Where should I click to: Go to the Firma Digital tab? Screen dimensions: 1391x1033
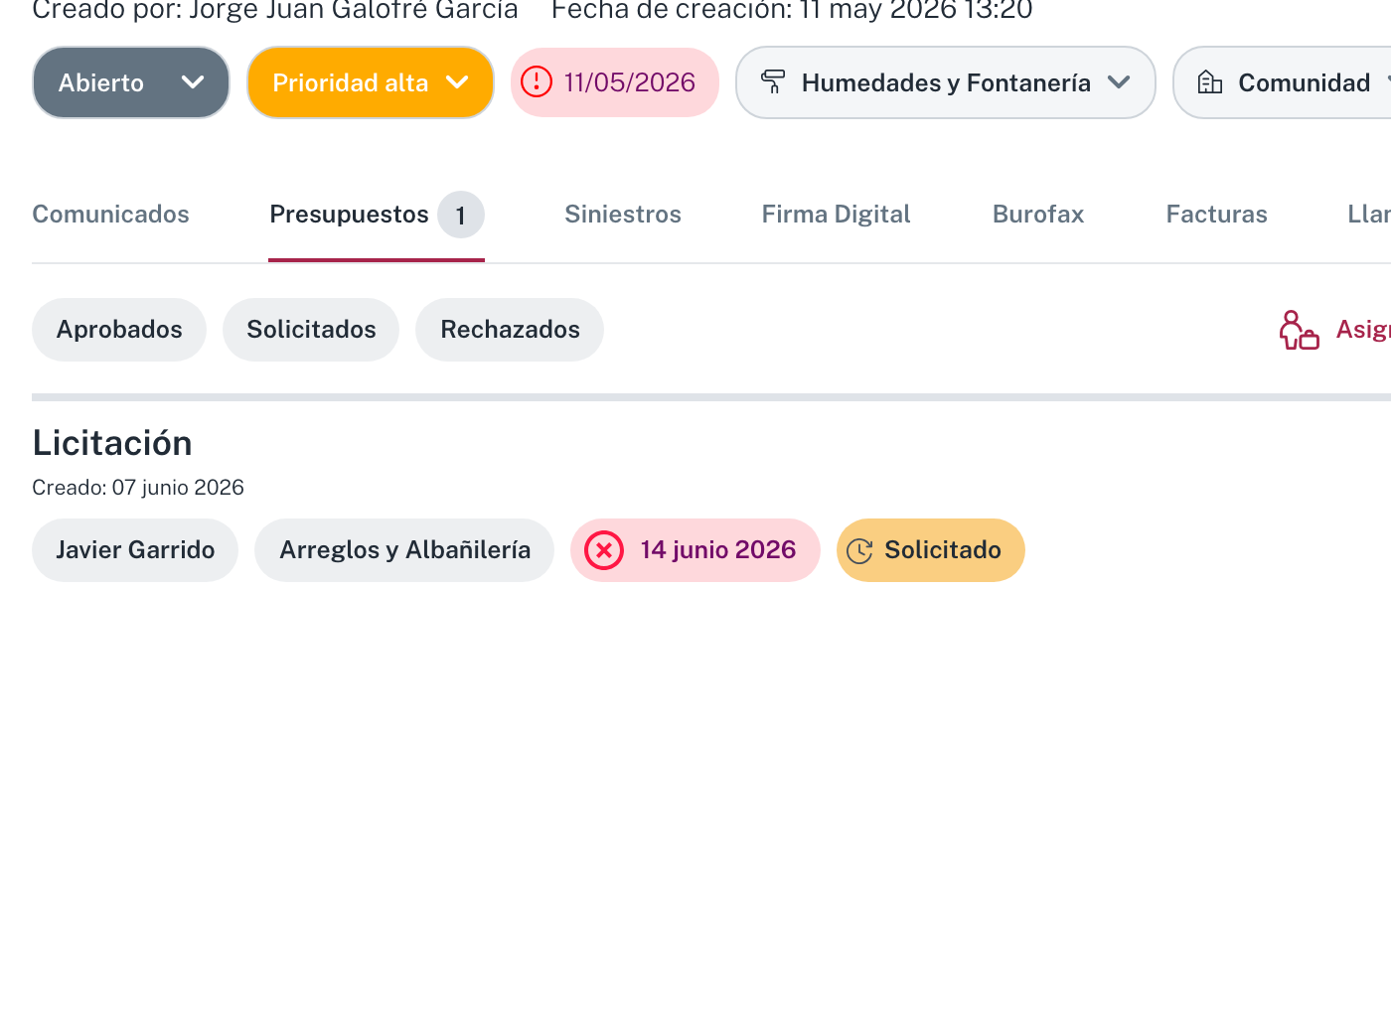837,215
